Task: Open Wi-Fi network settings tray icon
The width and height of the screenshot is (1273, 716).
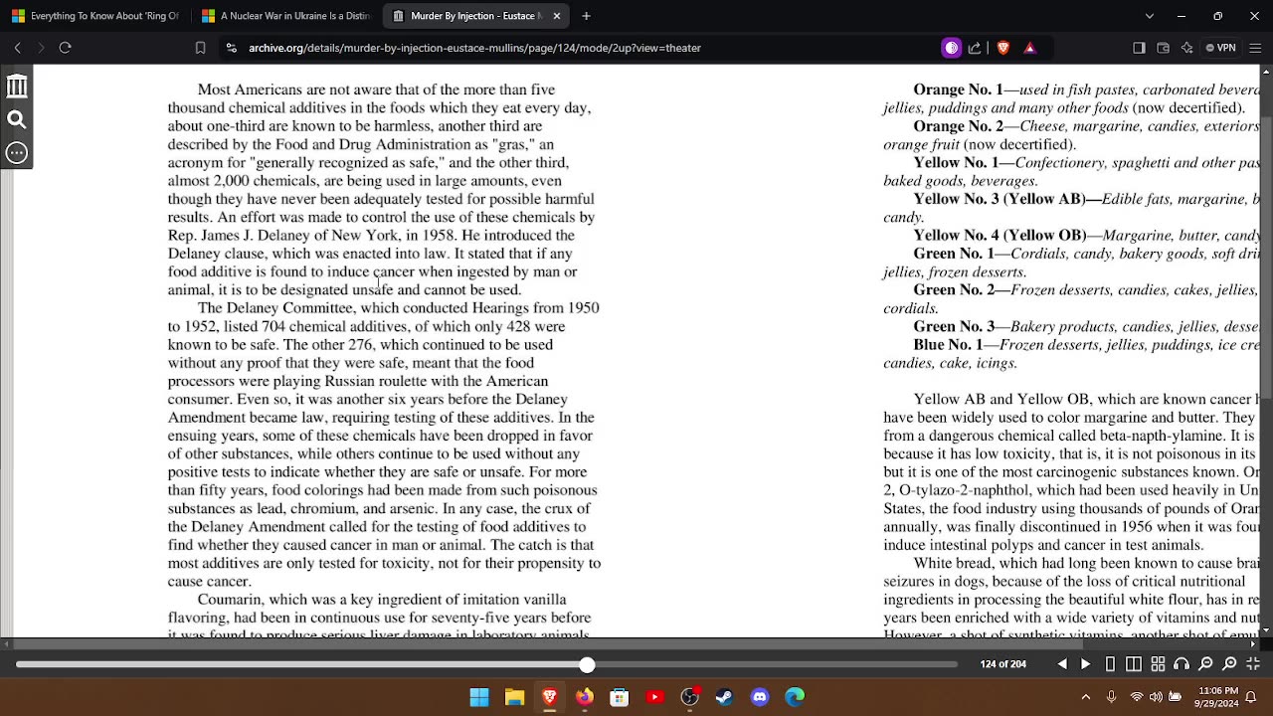Action: [x=1137, y=697]
